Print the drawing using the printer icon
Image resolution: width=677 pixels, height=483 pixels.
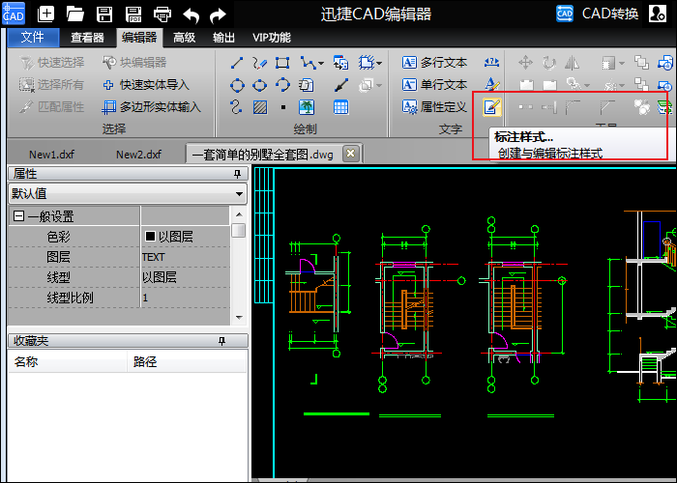click(162, 14)
